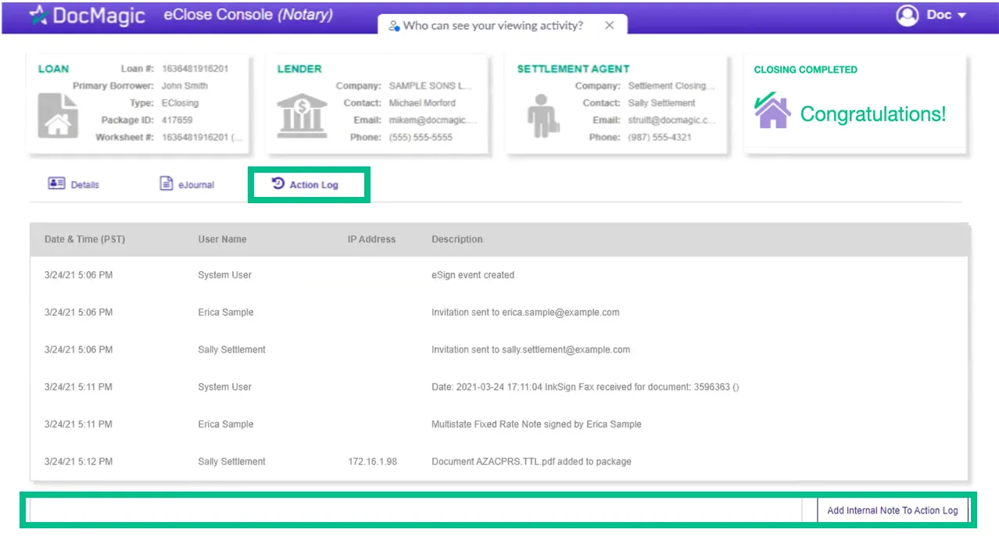Viewport: 999px width, 558px height.
Task: Click the LOAN card heading
Action: 53,69
